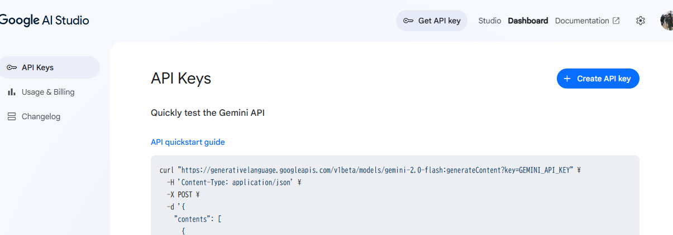Click plus icon on Create API key button
The height and width of the screenshot is (235, 673).
click(x=567, y=79)
